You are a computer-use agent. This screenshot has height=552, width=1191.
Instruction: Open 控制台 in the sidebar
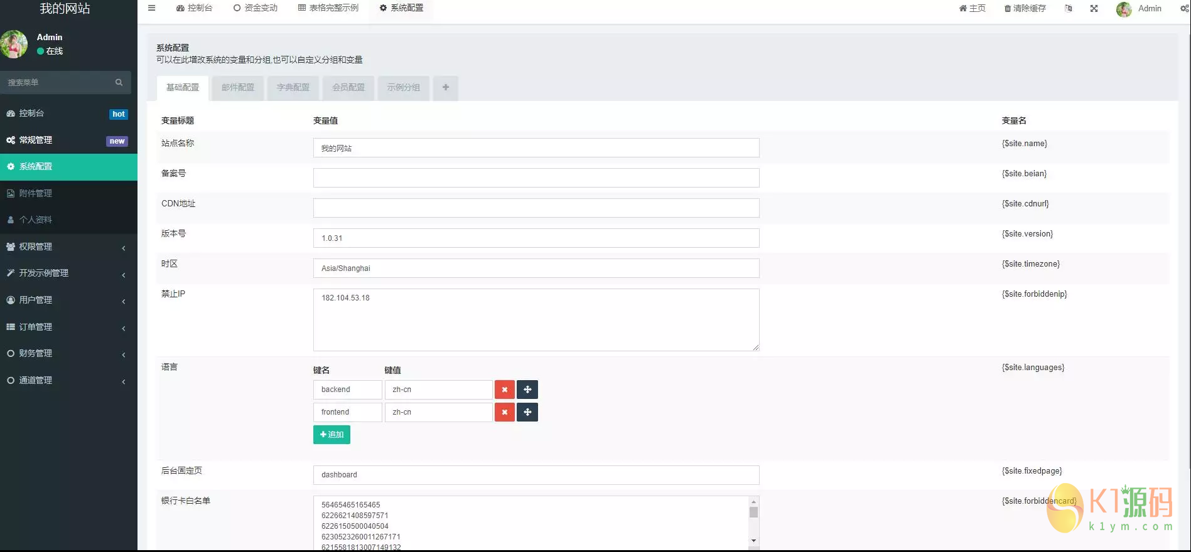[x=68, y=114]
